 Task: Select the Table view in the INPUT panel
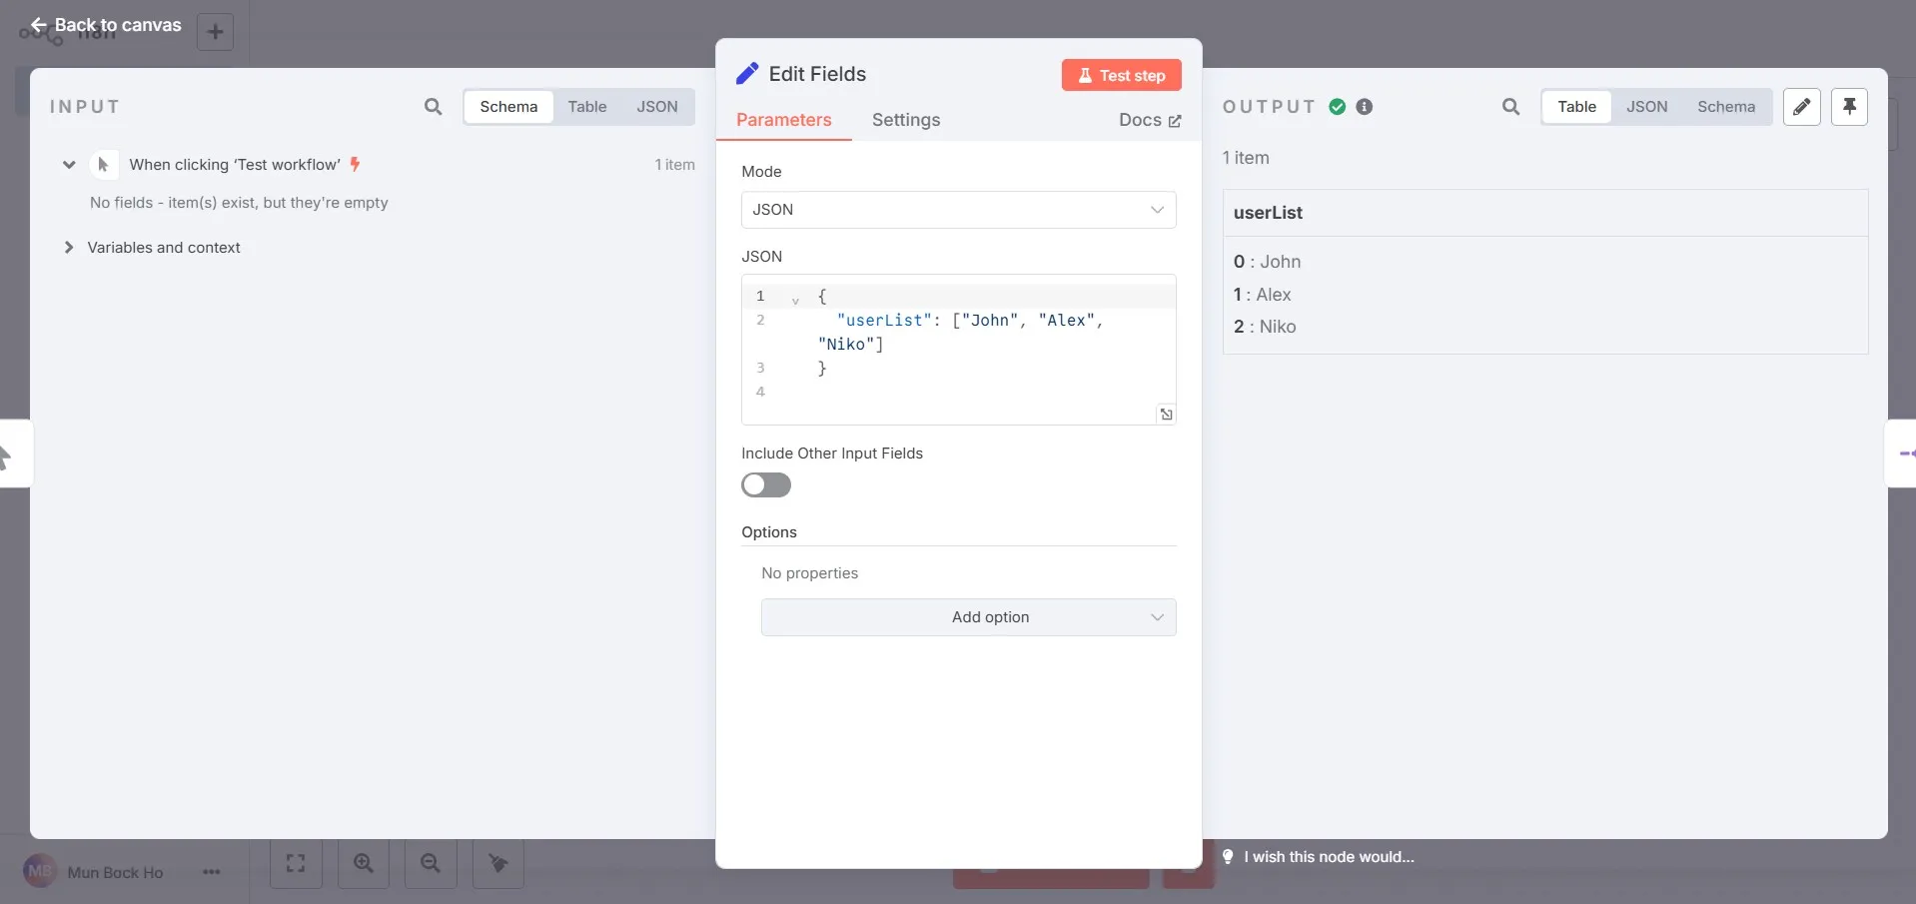coord(587,107)
